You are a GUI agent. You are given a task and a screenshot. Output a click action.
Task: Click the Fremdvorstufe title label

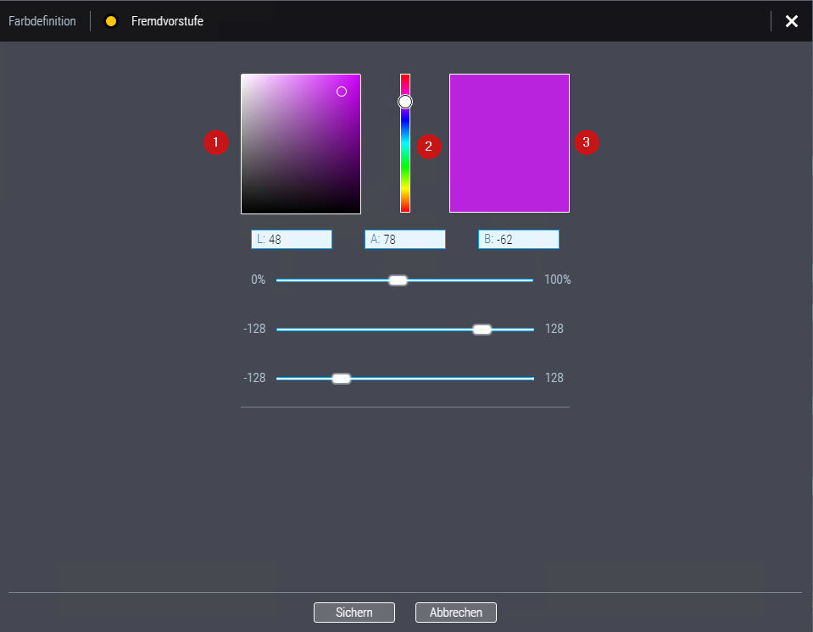167,21
